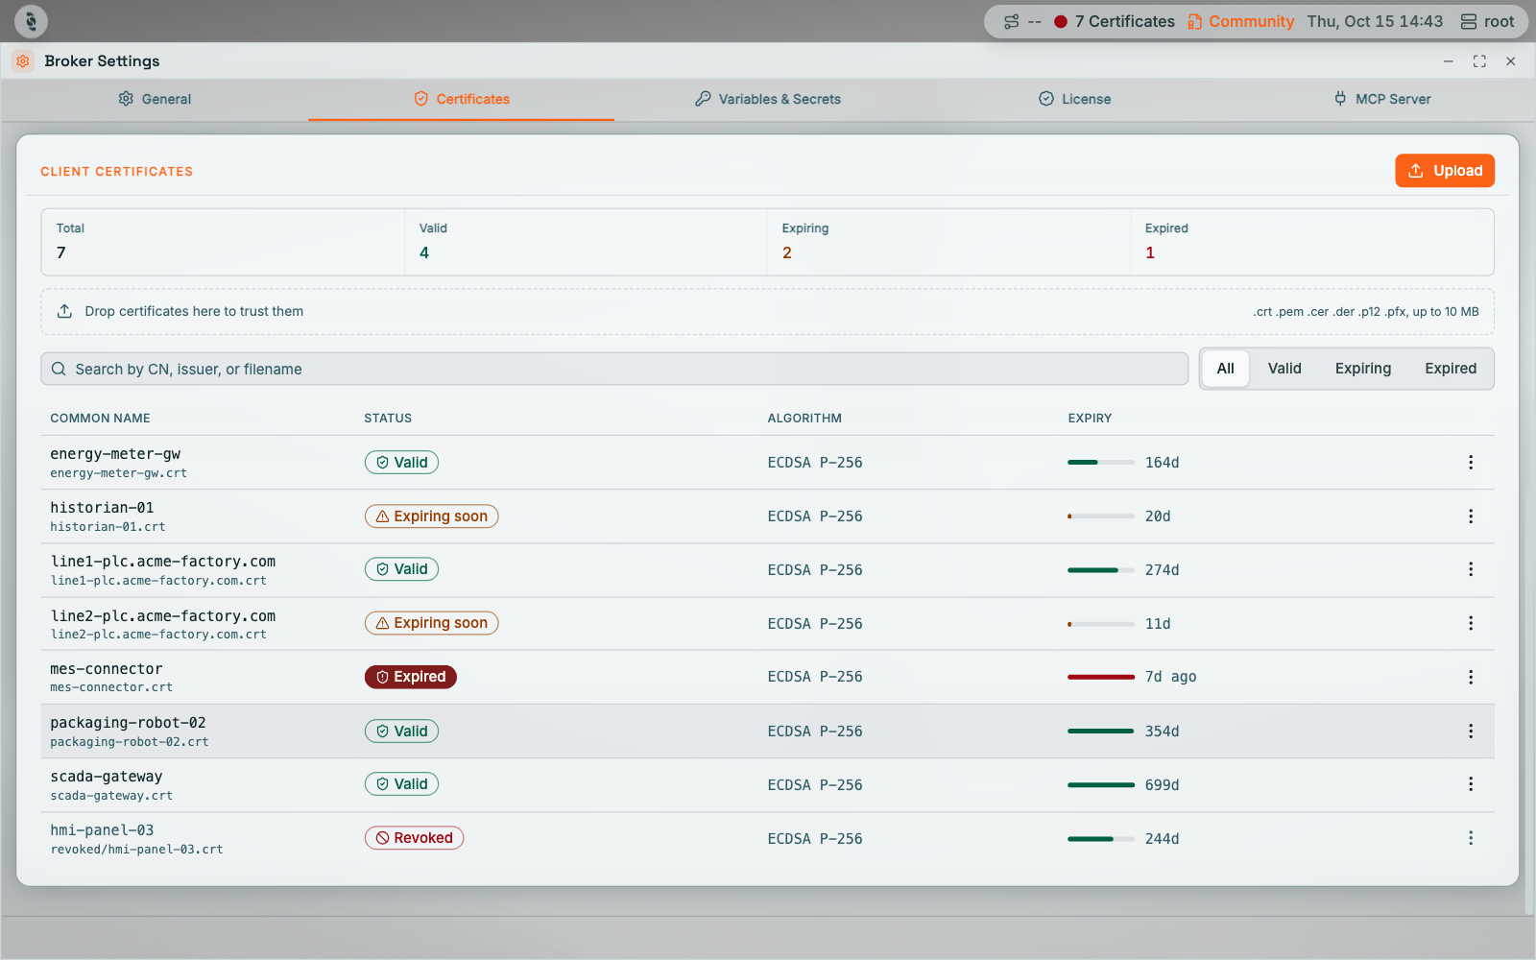The height and width of the screenshot is (960, 1536).
Task: Click the Community license badge
Action: click(1240, 21)
